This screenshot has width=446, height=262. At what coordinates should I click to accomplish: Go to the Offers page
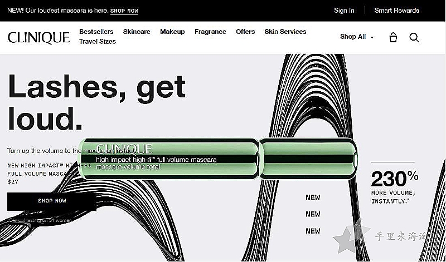(245, 32)
